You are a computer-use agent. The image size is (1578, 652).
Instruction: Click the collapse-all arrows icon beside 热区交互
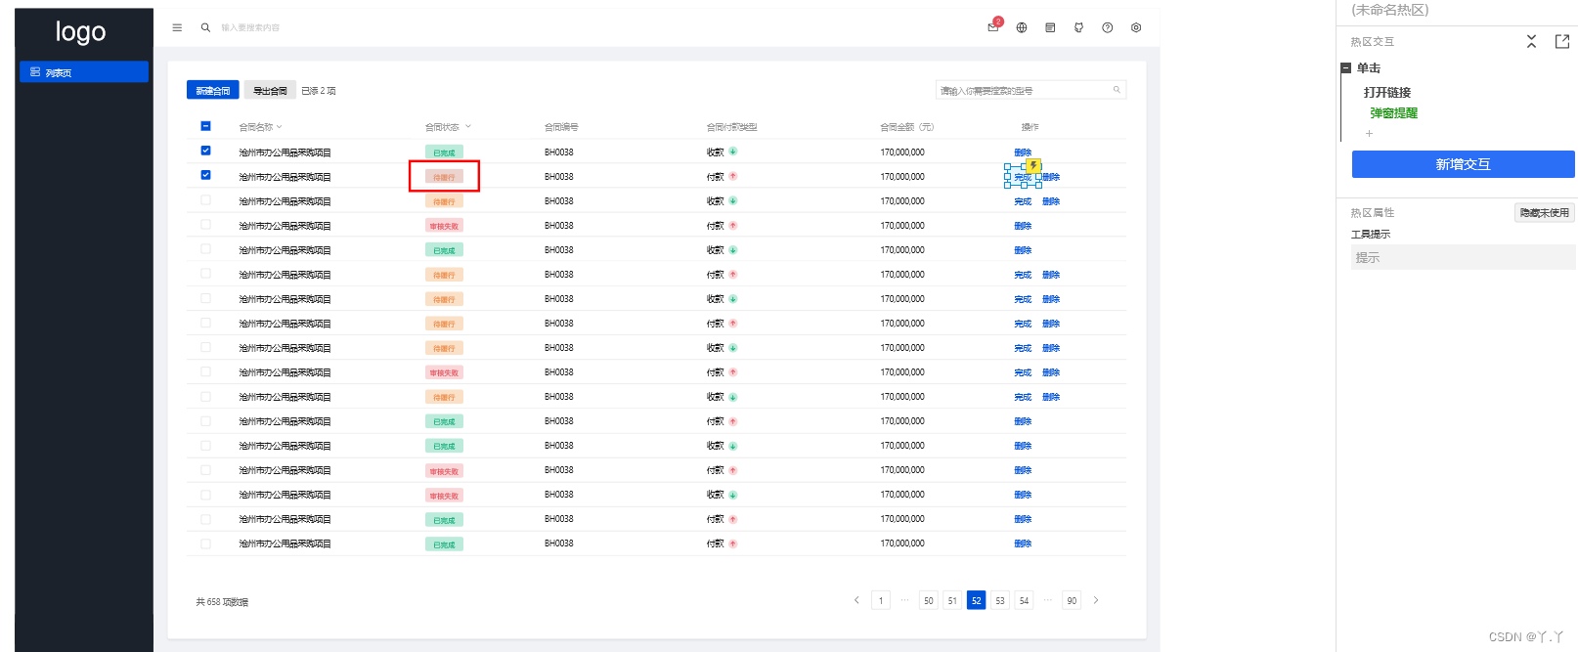tap(1531, 41)
